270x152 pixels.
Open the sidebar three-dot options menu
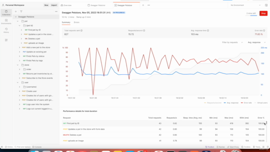coord(56,11)
